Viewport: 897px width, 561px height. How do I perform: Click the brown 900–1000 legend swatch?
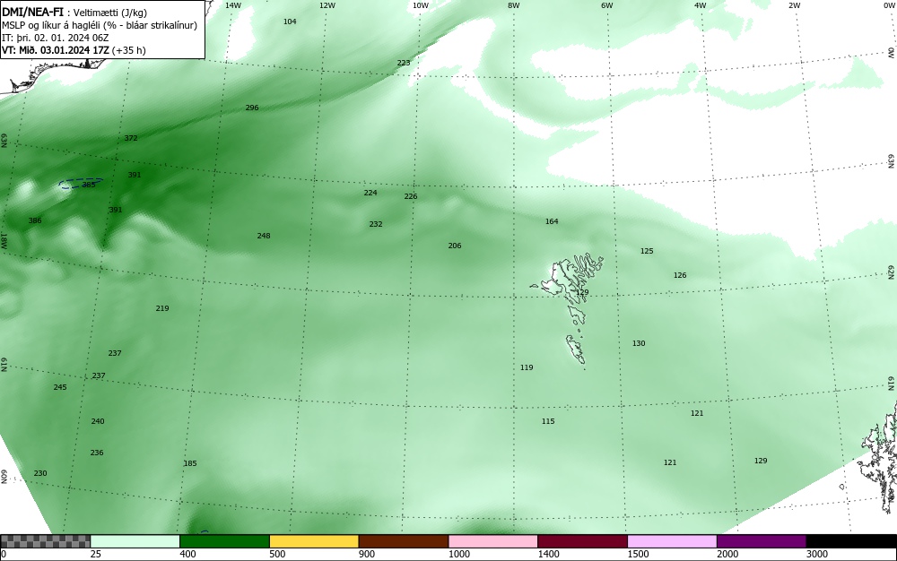[x=404, y=541]
